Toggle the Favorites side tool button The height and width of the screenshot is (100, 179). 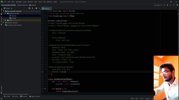coord(1,89)
